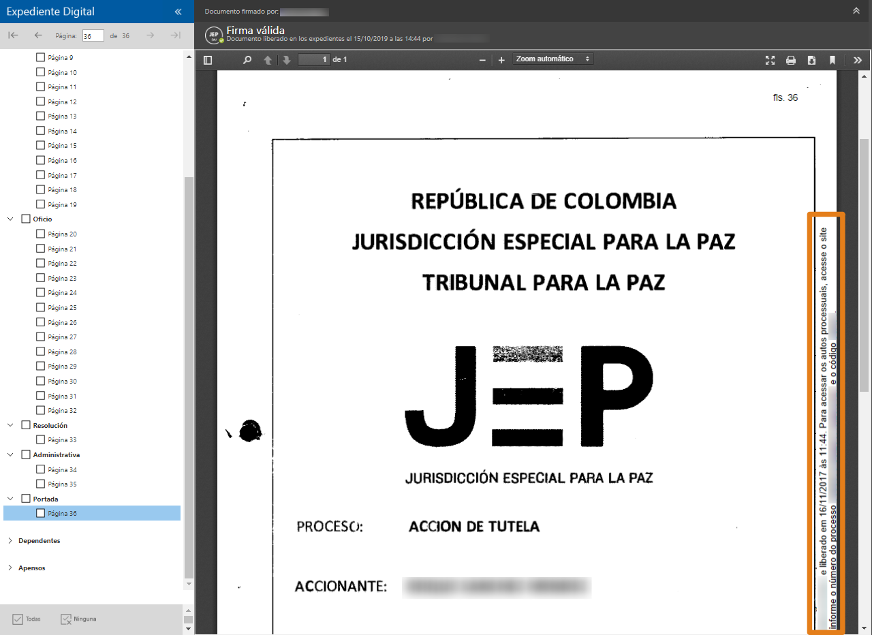Collapse the Expediente Digital sidebar panel
This screenshot has width=872, height=635.
[178, 12]
